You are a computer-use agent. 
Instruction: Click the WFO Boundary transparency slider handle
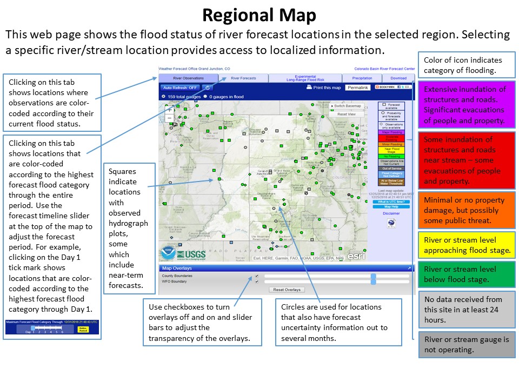[x=374, y=281]
